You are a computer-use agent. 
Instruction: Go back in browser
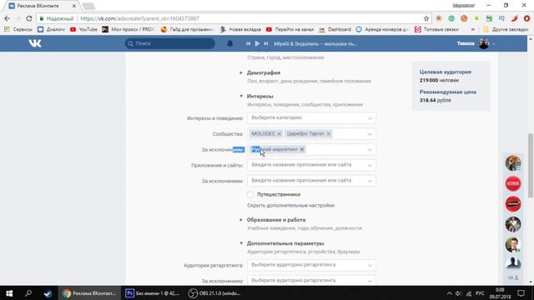click(x=8, y=18)
